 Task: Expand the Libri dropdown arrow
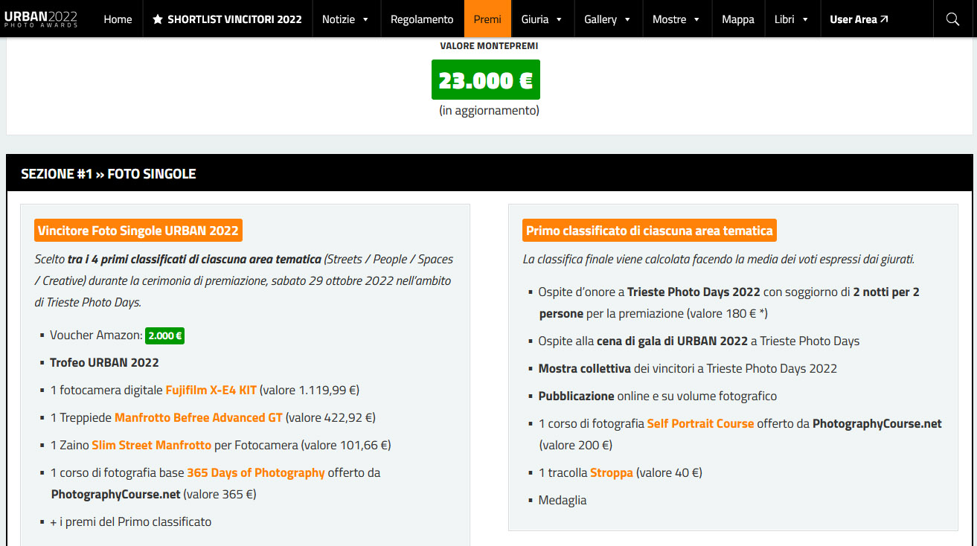point(805,20)
